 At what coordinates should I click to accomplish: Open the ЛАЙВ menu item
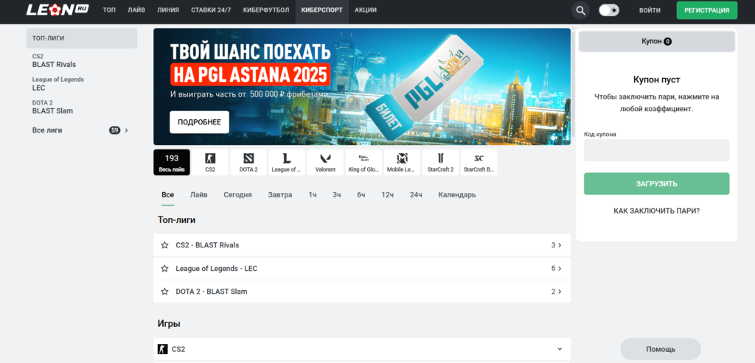136,10
